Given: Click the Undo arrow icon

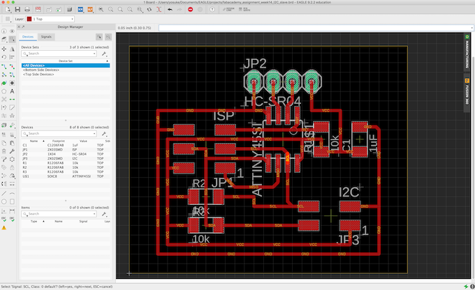Looking at the screenshot, I should pos(168,10).
